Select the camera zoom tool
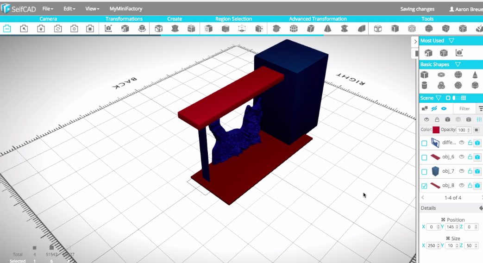The width and height of the screenshot is (483, 263). pos(24,29)
